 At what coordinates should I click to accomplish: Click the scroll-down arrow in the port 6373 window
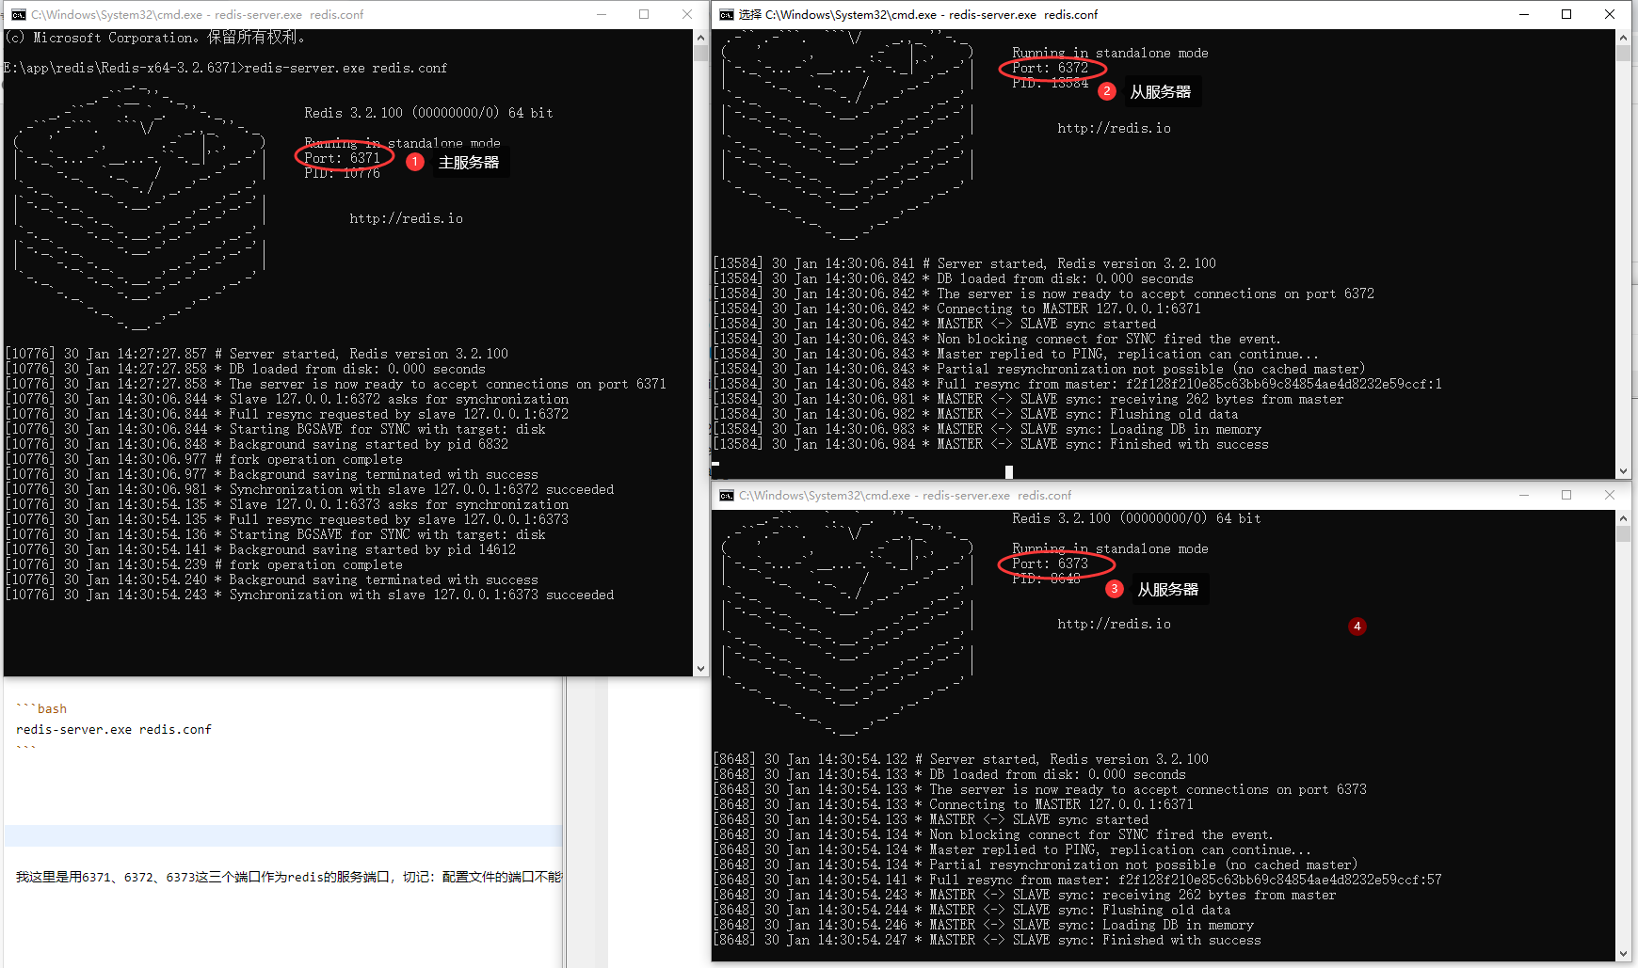click(x=1623, y=953)
